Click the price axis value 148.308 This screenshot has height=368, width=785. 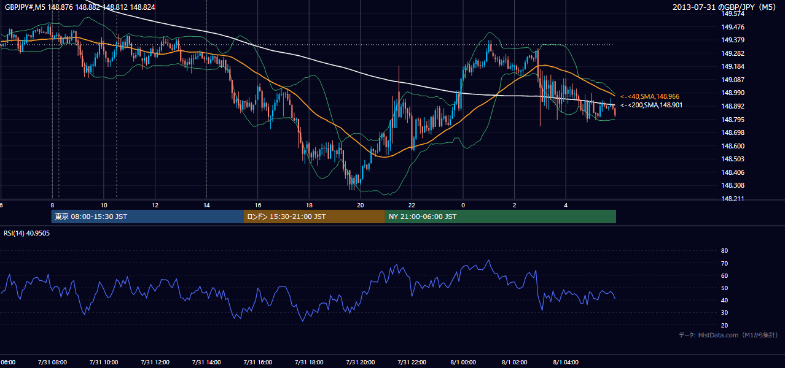(x=733, y=185)
